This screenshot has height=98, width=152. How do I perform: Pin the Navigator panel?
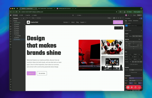24,18
